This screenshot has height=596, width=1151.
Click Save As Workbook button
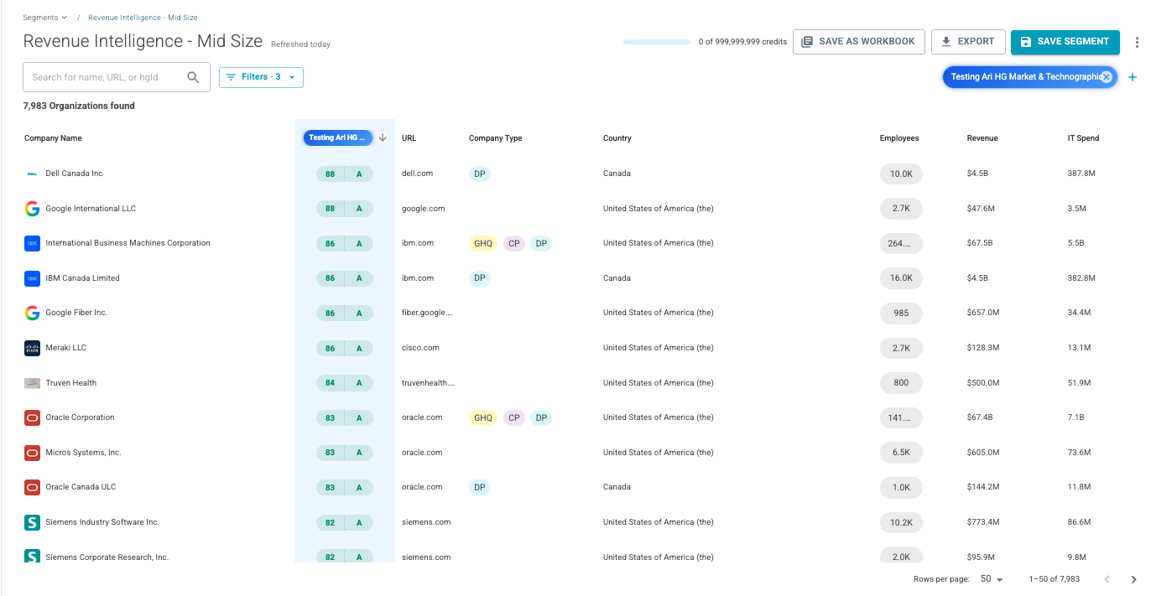coord(858,42)
